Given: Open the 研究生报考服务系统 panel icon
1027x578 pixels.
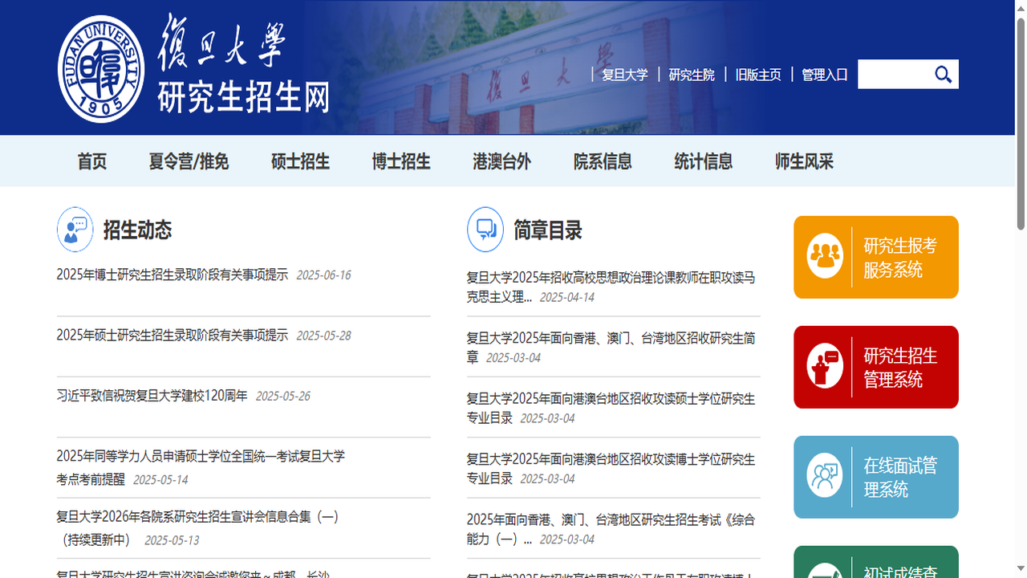Looking at the screenshot, I should coord(825,257).
